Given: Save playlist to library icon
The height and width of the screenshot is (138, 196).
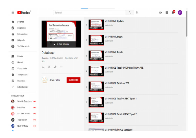Looking at the screenshot, I should [x=43, y=67].
